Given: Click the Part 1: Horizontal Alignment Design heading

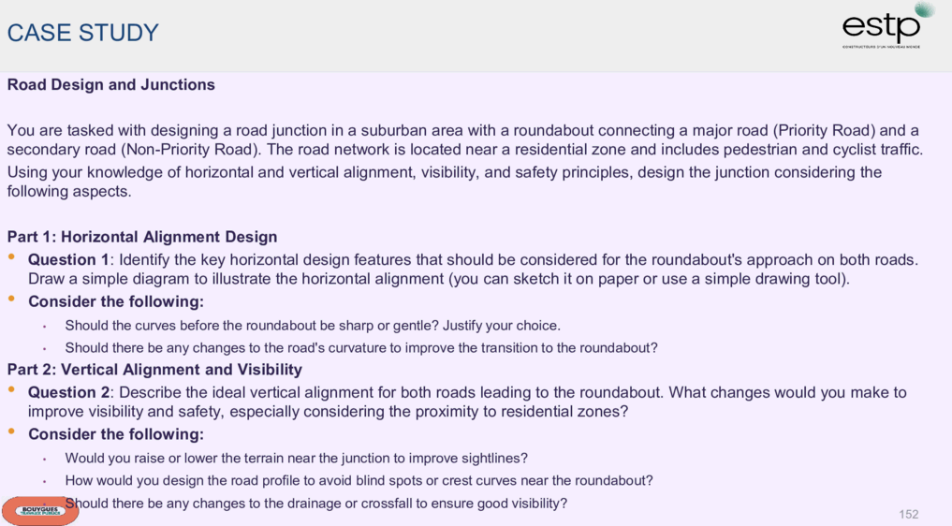Looking at the screenshot, I should coord(142,236).
